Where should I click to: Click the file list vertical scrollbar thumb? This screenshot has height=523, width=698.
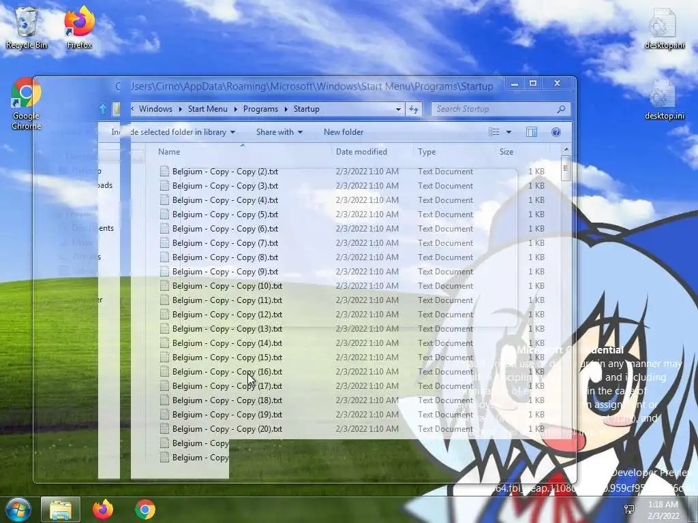(x=566, y=168)
